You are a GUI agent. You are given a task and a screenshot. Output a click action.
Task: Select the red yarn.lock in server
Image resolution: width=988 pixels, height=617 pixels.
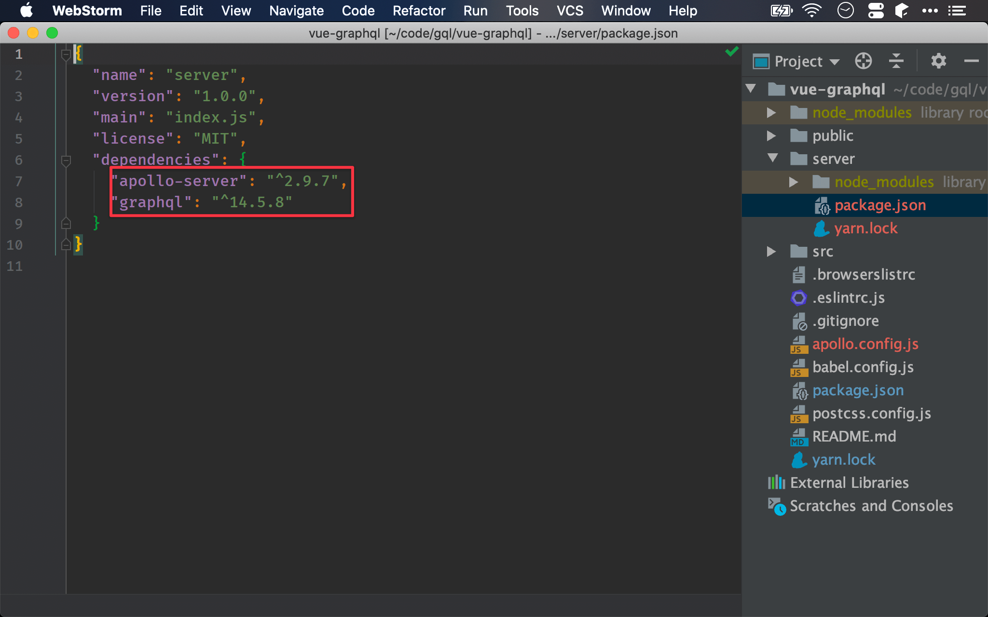865,228
